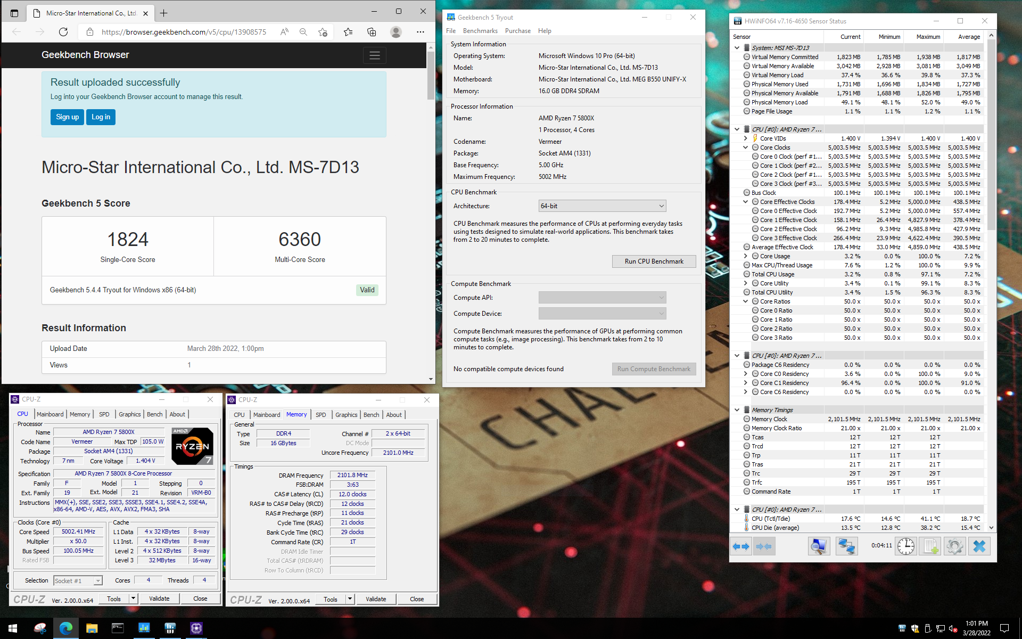Click the Edge address bar URL

[184, 32]
